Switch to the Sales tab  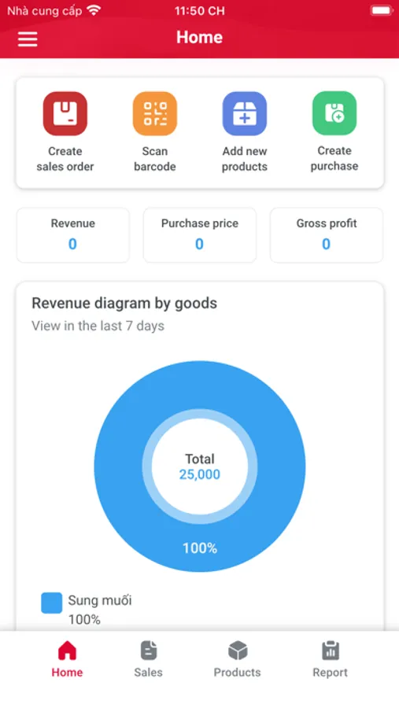[x=148, y=659]
